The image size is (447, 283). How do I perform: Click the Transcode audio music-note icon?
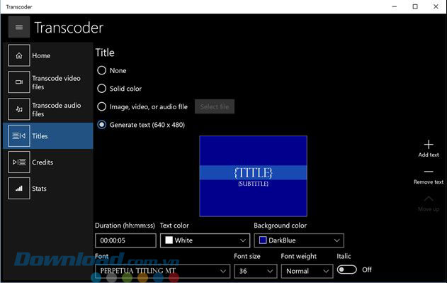tap(19, 109)
